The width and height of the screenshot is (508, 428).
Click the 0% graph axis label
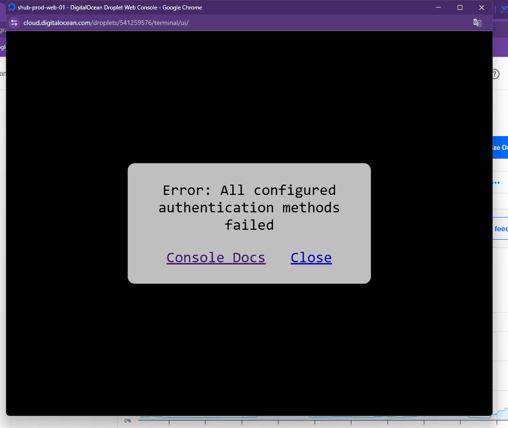pyautogui.click(x=127, y=420)
